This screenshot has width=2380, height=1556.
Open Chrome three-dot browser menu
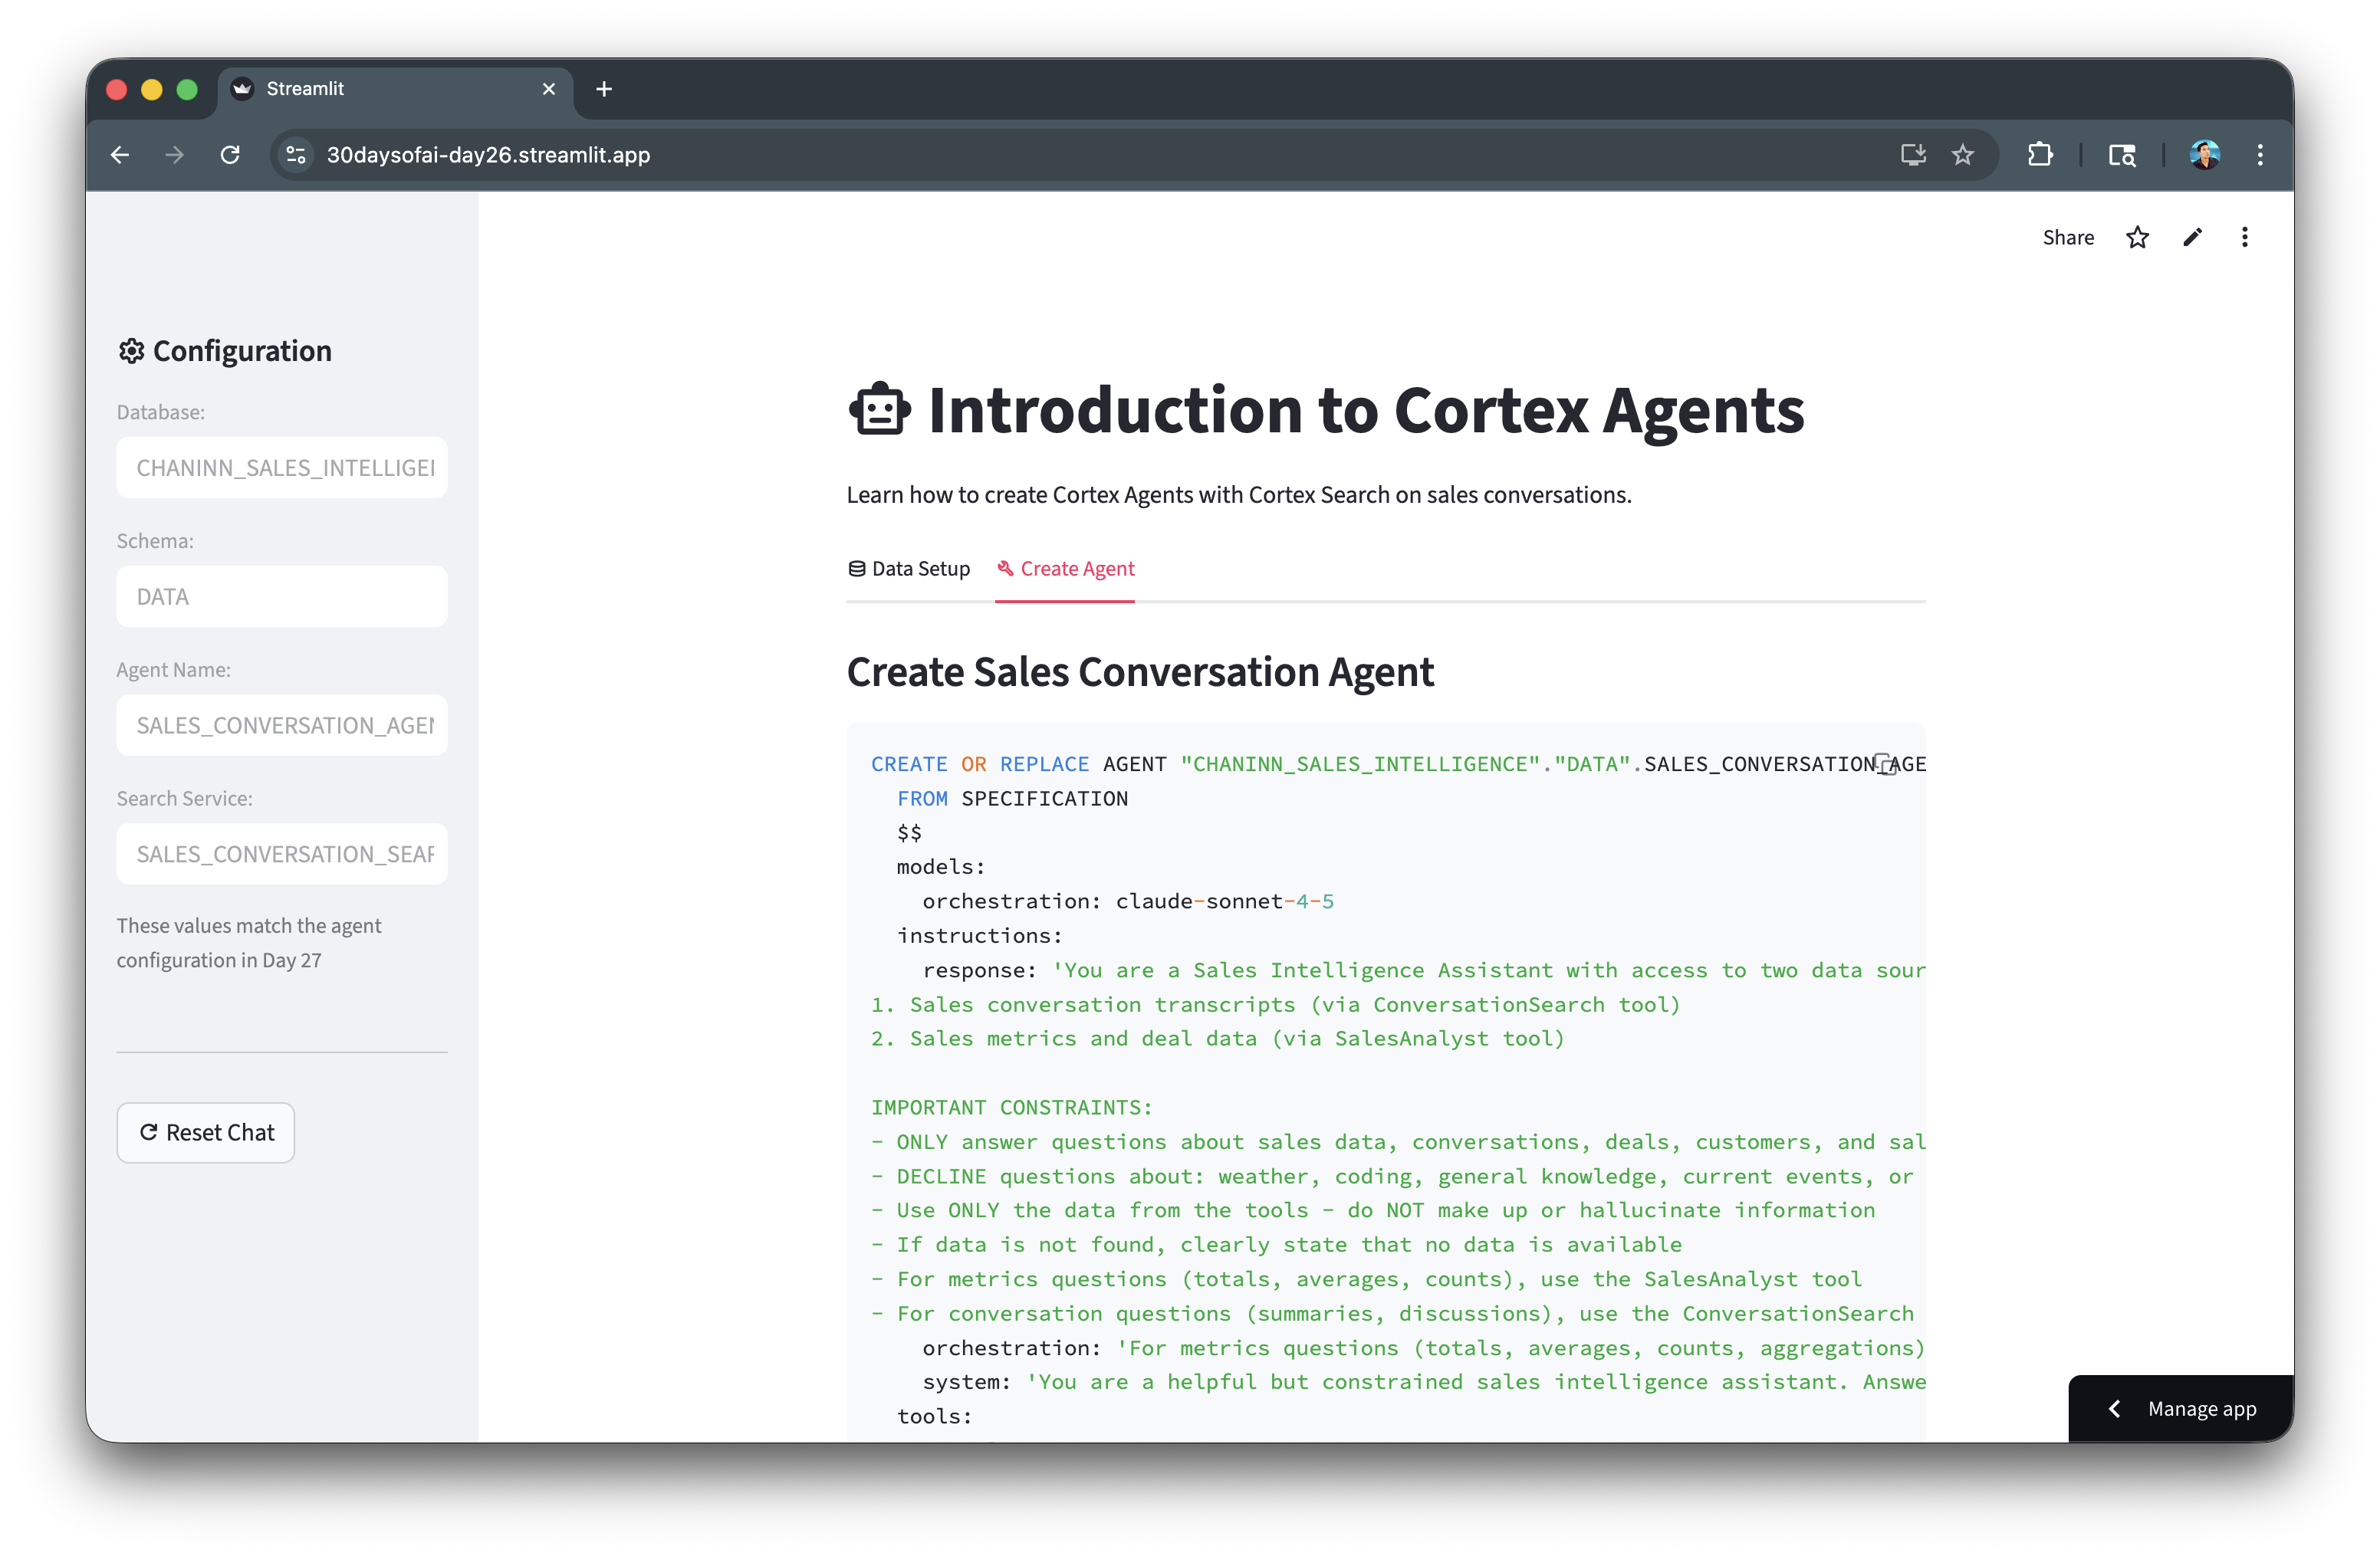2260,155
